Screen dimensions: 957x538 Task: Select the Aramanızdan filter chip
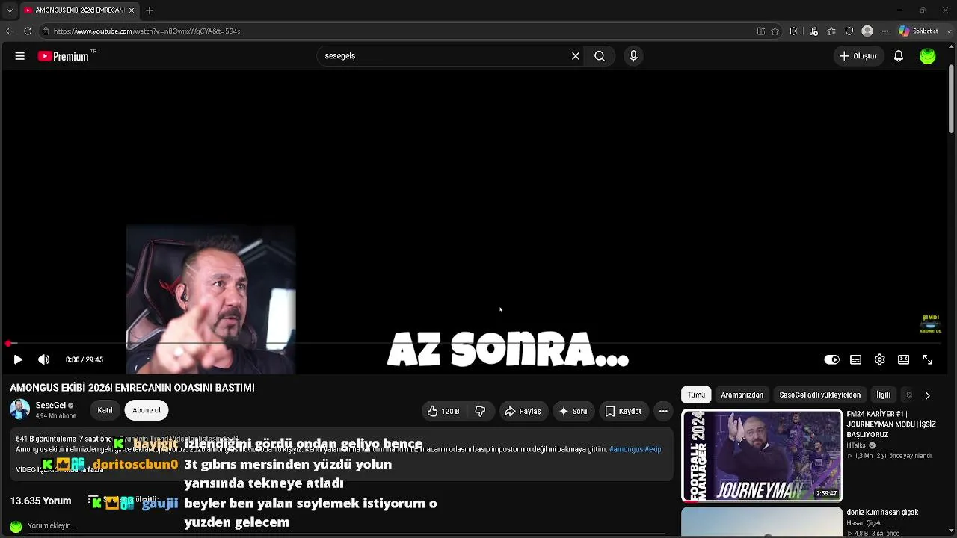pyautogui.click(x=742, y=395)
